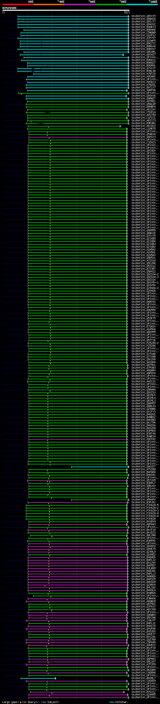Click label UniRef100_Q3TXT5
The height and width of the screenshot is (704, 160).
[x=143, y=236]
